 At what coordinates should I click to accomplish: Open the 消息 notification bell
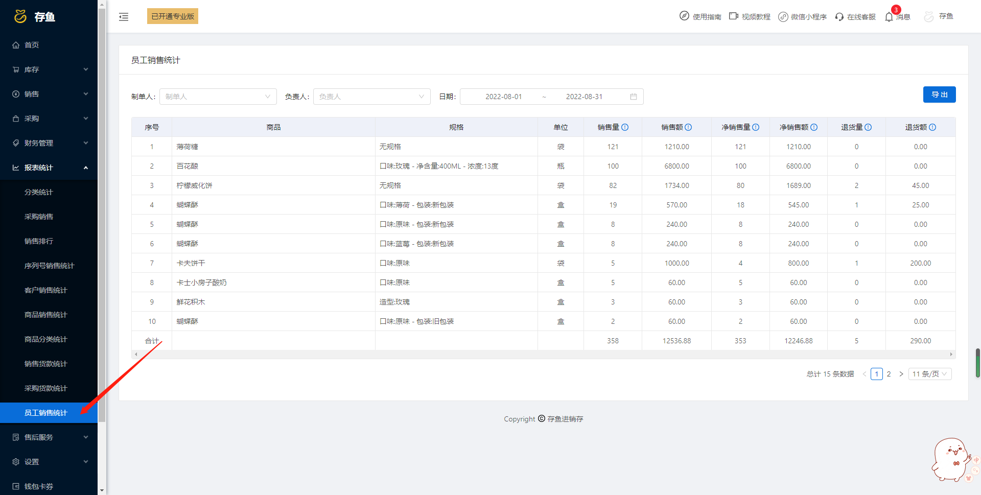pyautogui.click(x=889, y=16)
